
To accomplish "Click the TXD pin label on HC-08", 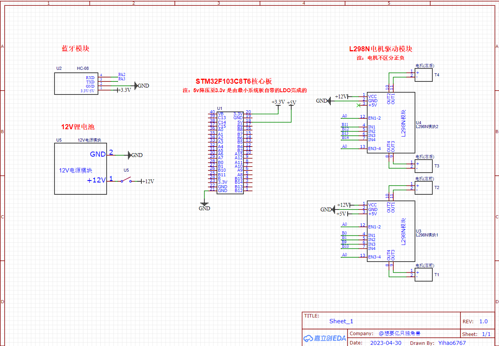I will pos(90,82).
